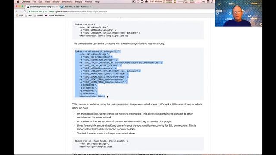Image resolution: width=276 pixels, height=155 pixels.
Task: Click the secure lock icon in address bar
Action: (30, 12)
